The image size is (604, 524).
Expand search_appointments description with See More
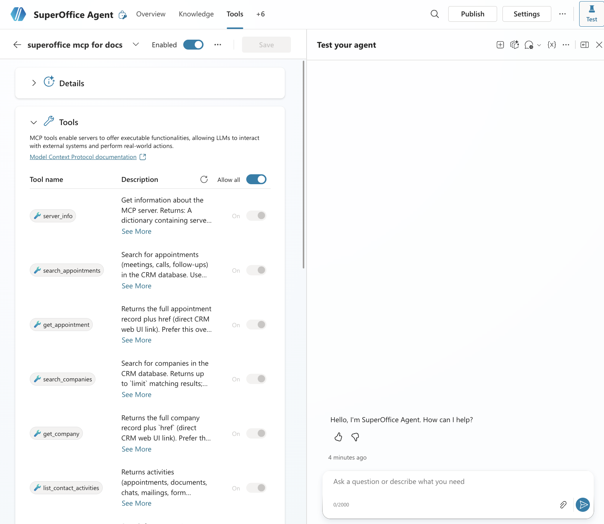[x=136, y=286]
